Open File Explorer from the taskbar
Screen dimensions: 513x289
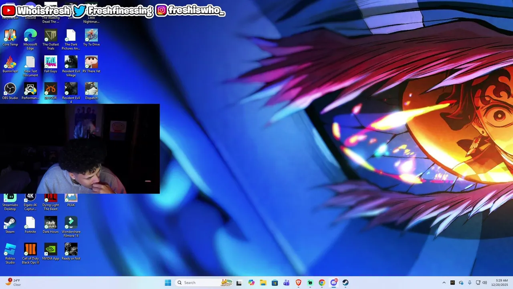(263, 283)
